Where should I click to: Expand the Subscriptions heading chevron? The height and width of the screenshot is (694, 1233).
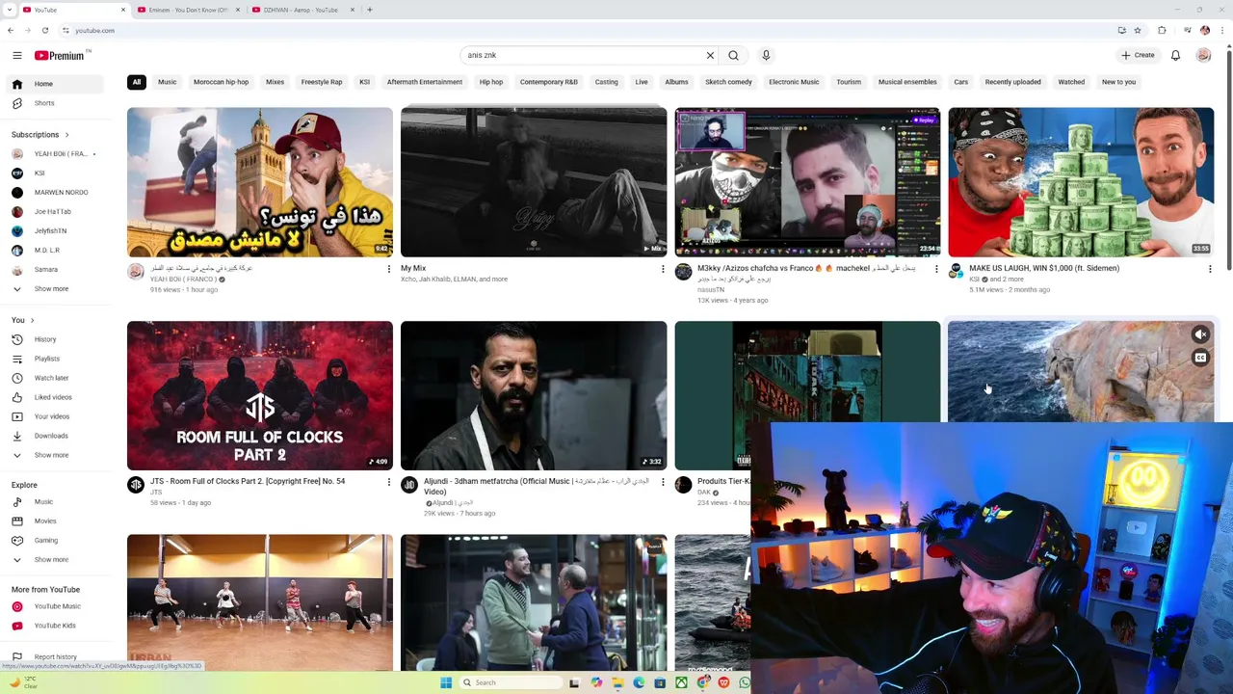(66, 135)
